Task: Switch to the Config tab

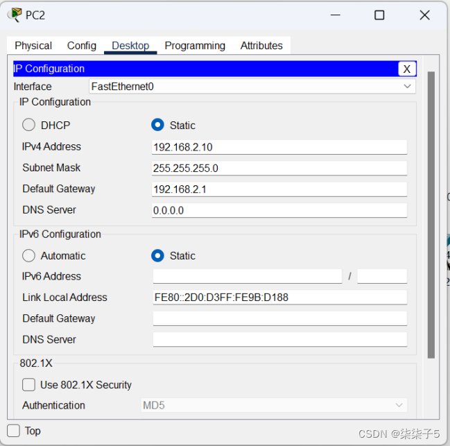Action: [x=82, y=46]
